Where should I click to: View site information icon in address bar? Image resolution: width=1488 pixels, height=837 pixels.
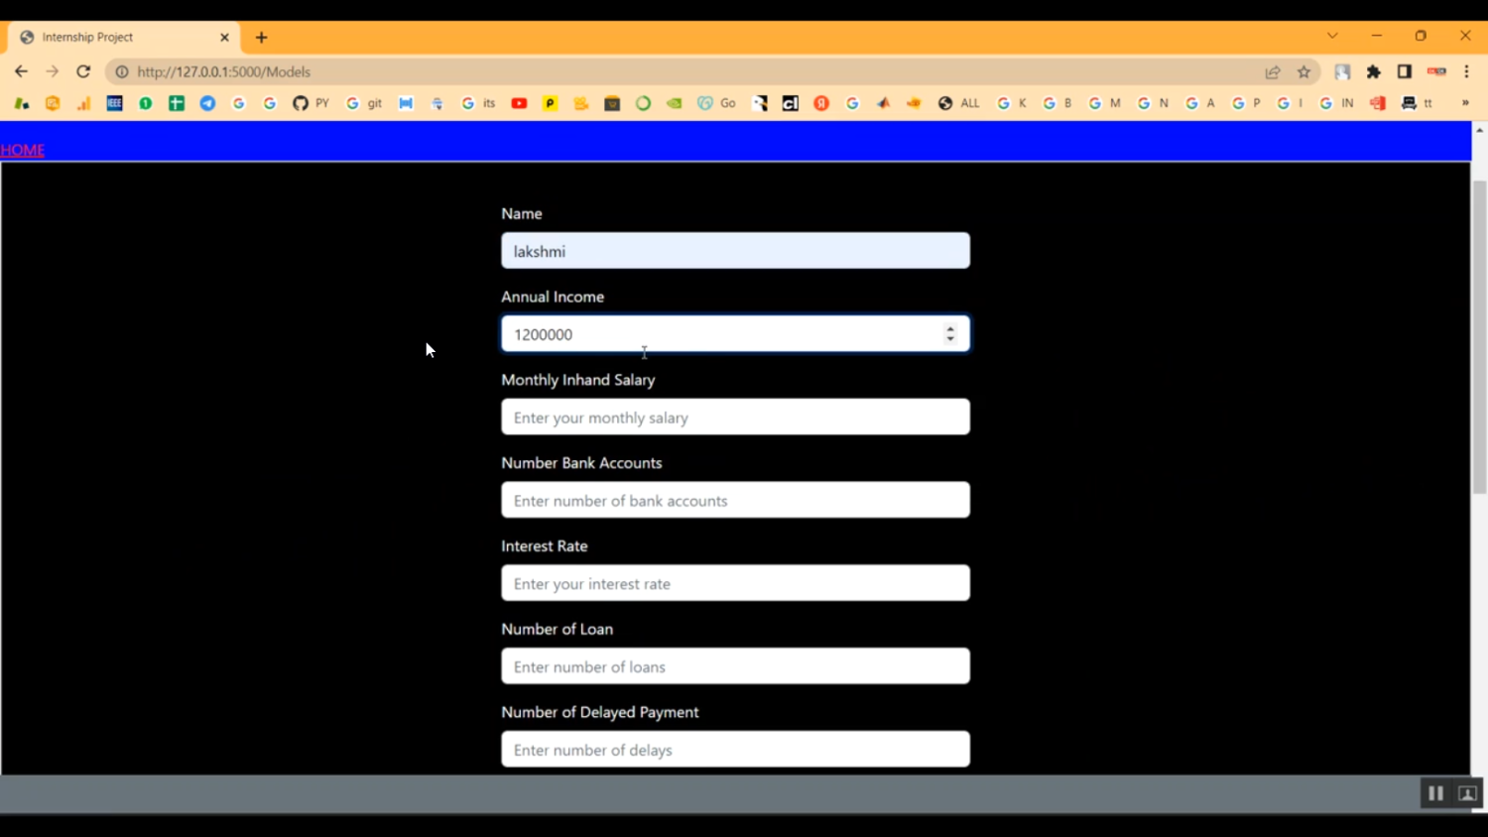tap(122, 71)
